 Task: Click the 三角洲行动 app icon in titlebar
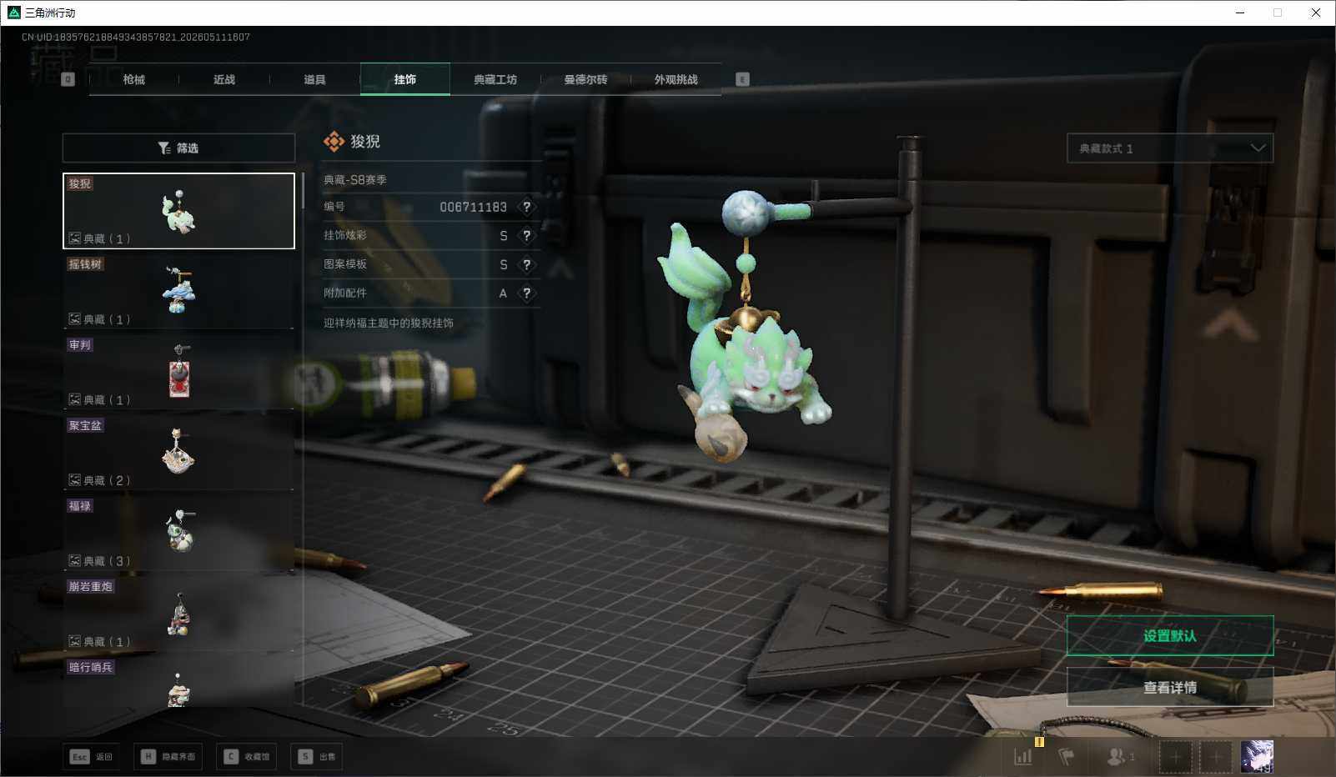(x=13, y=13)
